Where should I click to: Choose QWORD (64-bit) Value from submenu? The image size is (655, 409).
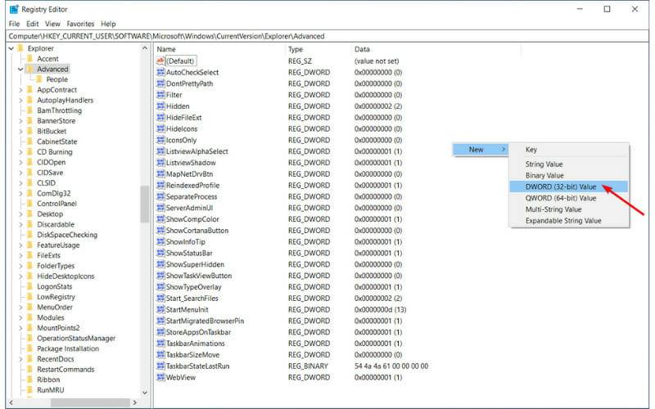568,198
